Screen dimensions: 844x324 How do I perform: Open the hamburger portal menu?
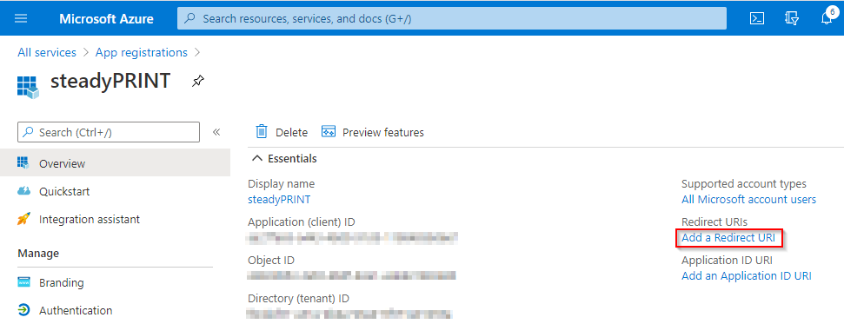21,17
